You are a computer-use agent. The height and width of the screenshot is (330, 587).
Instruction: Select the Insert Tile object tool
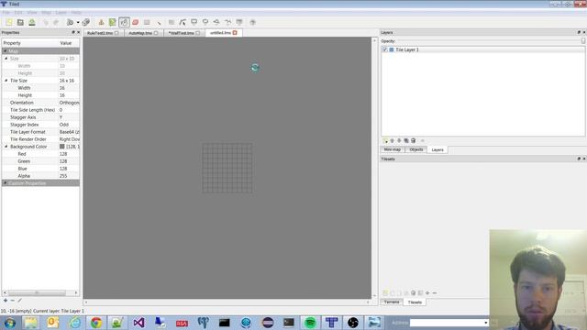click(x=239, y=22)
